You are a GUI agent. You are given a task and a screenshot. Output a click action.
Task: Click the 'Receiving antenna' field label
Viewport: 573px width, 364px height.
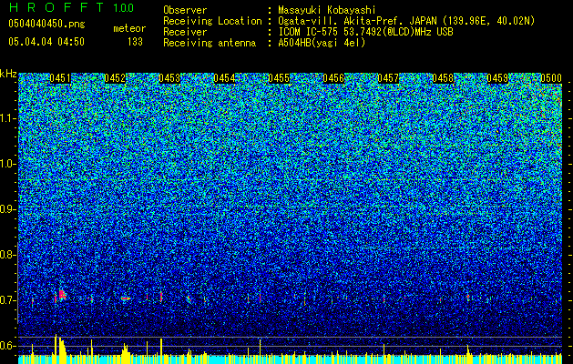pyautogui.click(x=210, y=43)
